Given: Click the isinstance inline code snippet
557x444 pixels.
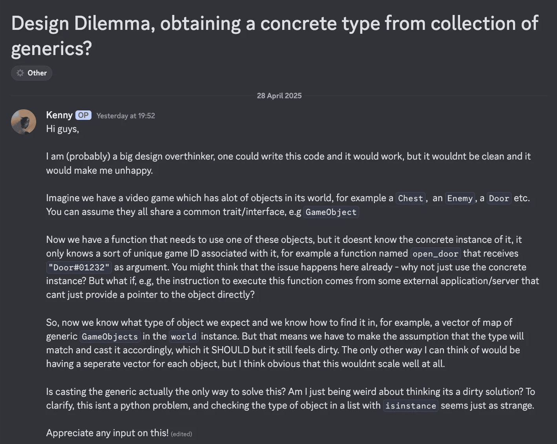Looking at the screenshot, I should pyautogui.click(x=411, y=406).
